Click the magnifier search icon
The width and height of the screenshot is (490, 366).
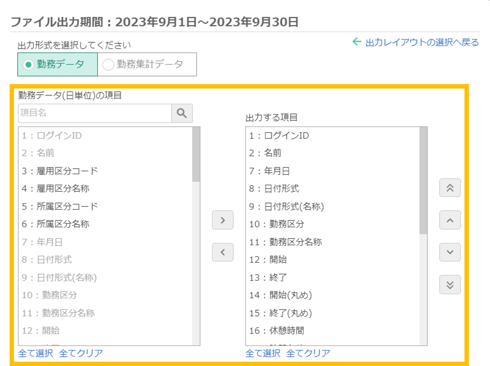[x=182, y=113]
